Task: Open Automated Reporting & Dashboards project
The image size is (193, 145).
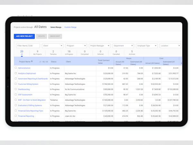Action: coord(33,79)
